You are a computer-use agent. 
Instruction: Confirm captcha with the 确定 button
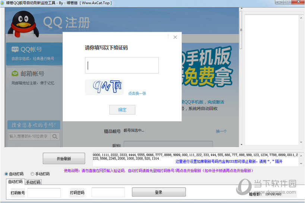pos(122,110)
